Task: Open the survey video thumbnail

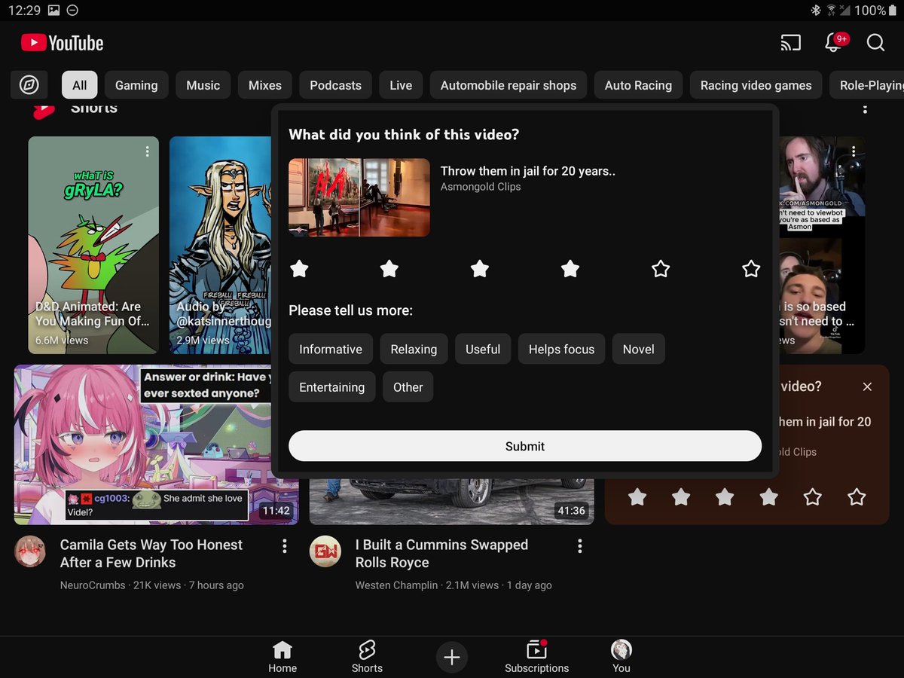Action: click(359, 197)
